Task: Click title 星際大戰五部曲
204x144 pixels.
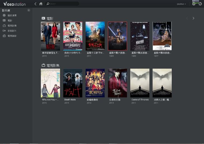Action: pos(140,53)
